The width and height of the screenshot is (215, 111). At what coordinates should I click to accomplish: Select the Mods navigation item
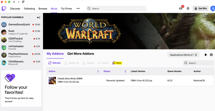[54, 9]
